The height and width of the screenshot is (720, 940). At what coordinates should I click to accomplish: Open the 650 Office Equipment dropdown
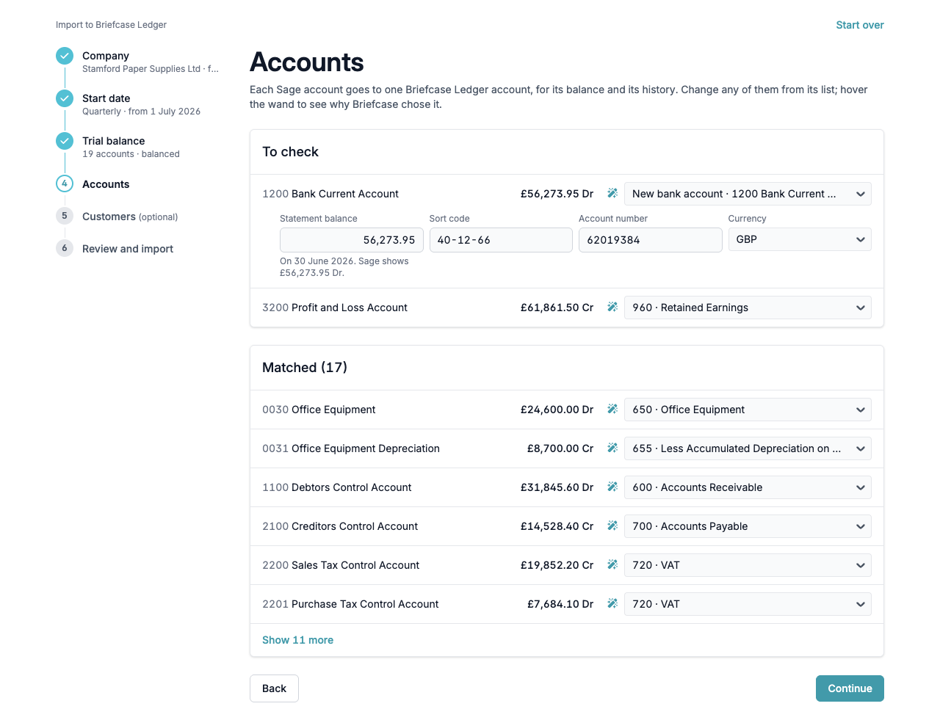748,410
